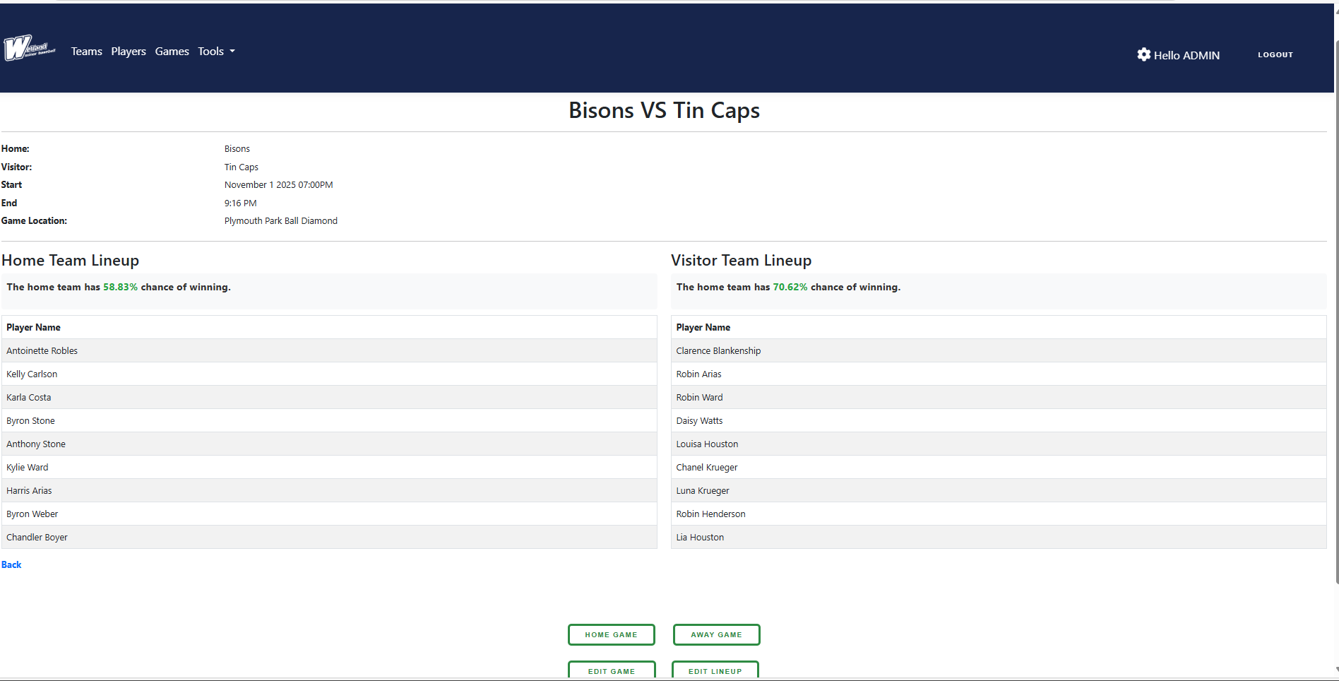Follow the Back link below the lineups
Image resolution: width=1339 pixels, height=681 pixels.
click(11, 564)
